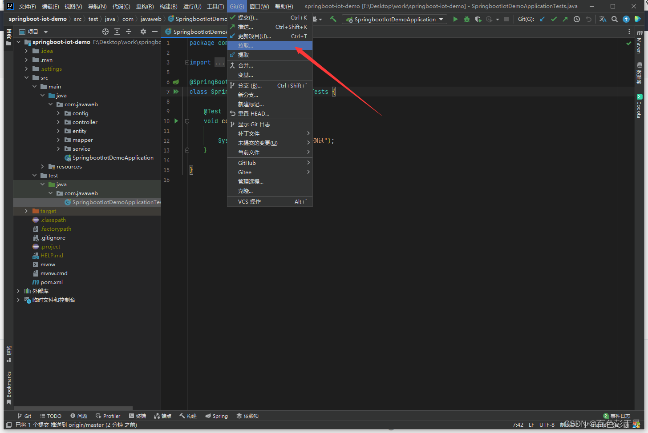Click the blue IDE update arrow icon
648x433 pixels.
626,19
